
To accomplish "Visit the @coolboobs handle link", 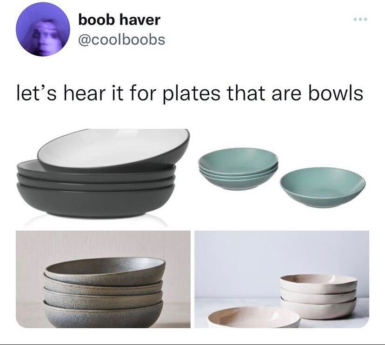I will coord(121,40).
